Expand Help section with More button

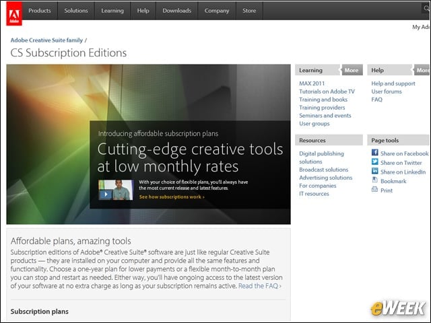422,70
